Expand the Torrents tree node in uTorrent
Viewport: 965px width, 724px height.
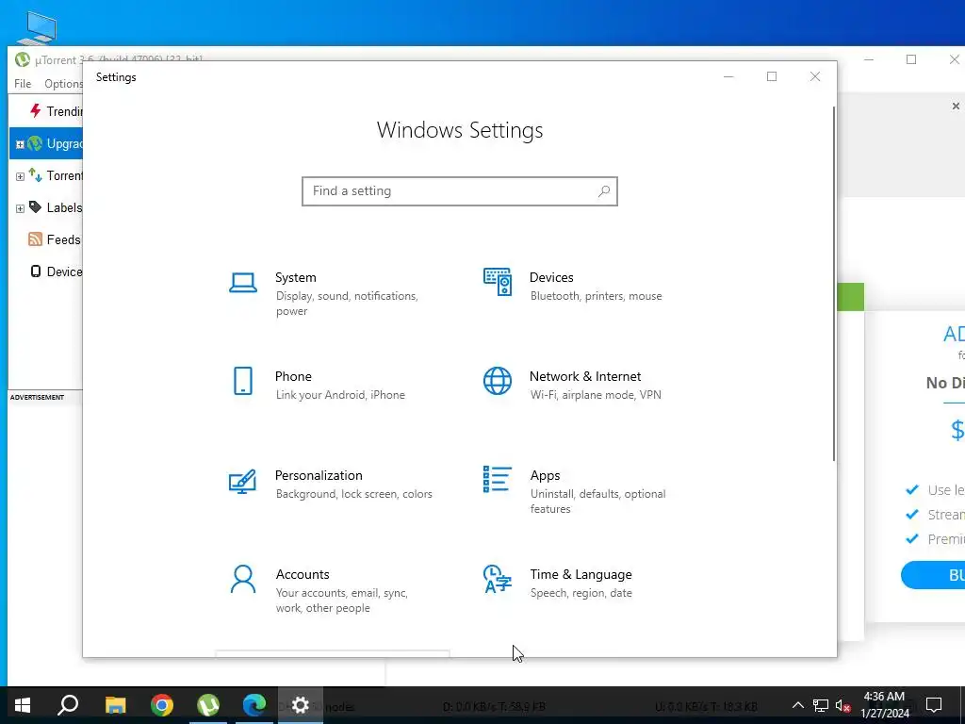[20, 176]
